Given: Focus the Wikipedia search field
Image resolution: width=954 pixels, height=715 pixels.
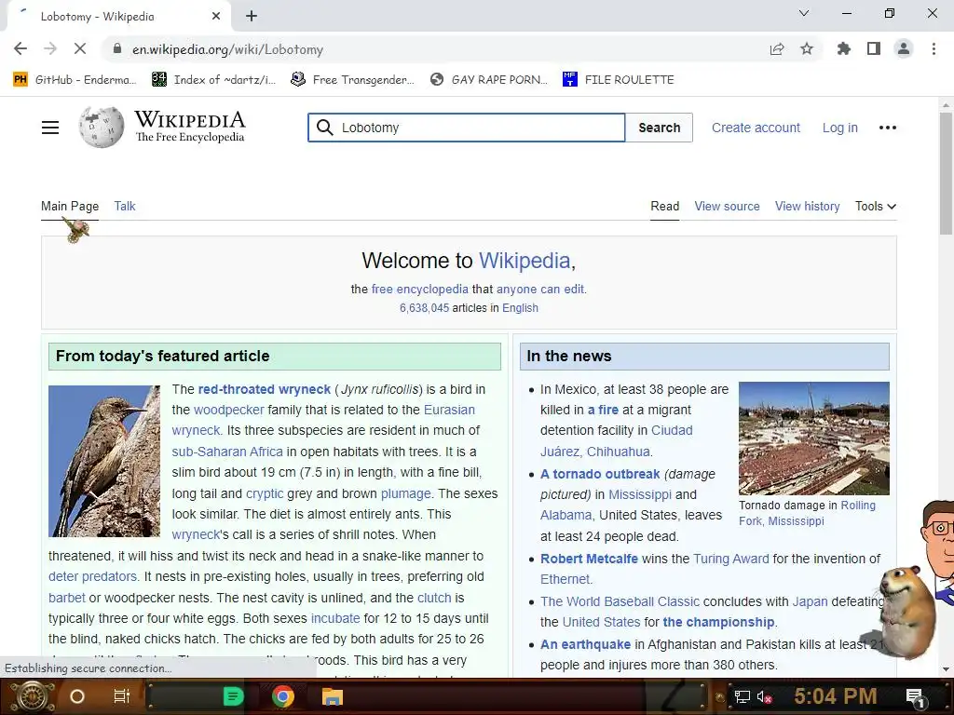Looking at the screenshot, I should pyautogui.click(x=466, y=128).
